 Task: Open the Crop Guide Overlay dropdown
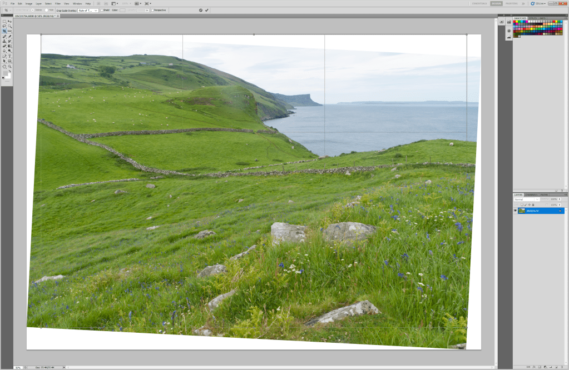pyautogui.click(x=88, y=10)
